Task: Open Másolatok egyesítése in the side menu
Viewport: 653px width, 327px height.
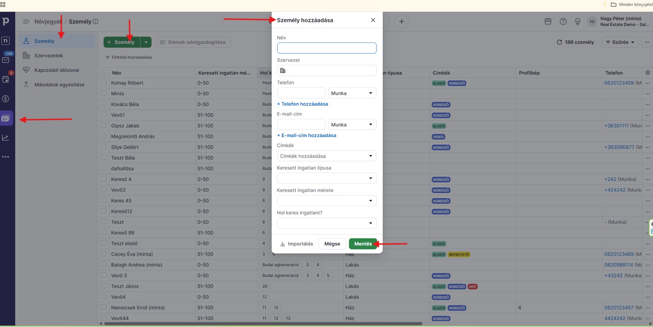Action: coord(59,85)
